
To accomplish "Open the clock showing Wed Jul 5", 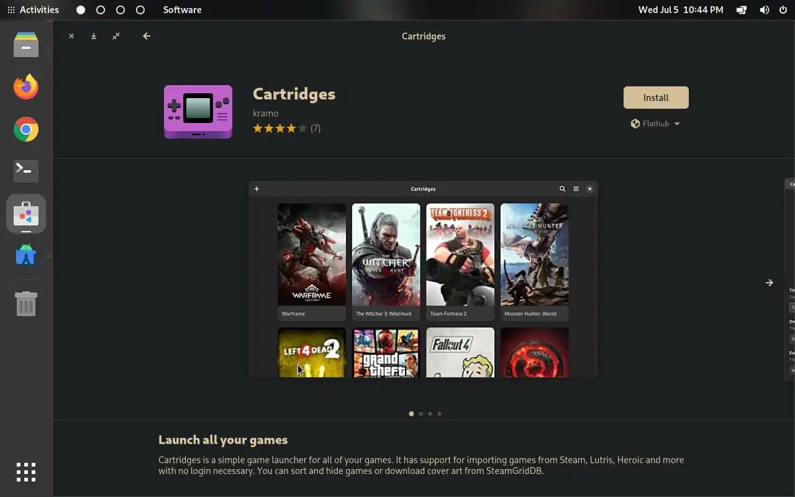I will [x=681, y=10].
